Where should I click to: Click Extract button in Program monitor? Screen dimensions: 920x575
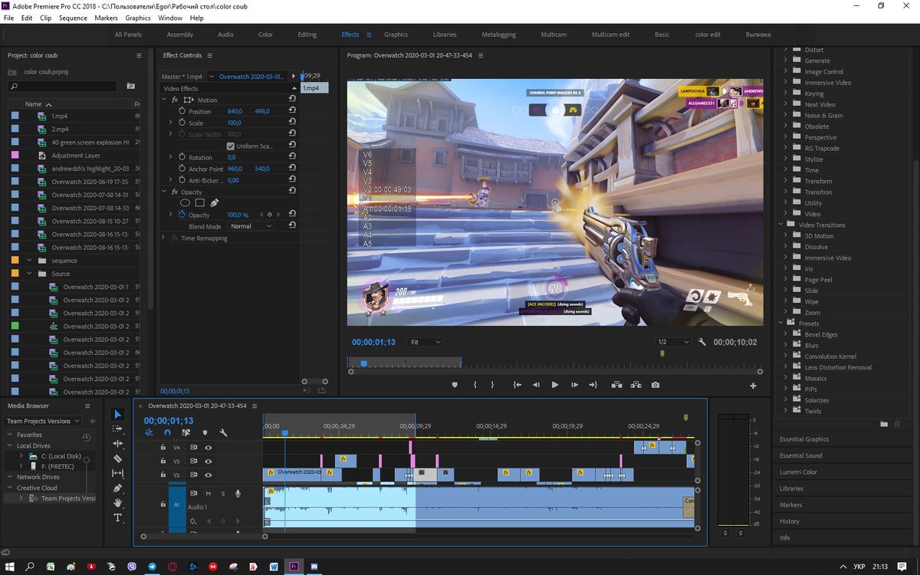point(636,385)
